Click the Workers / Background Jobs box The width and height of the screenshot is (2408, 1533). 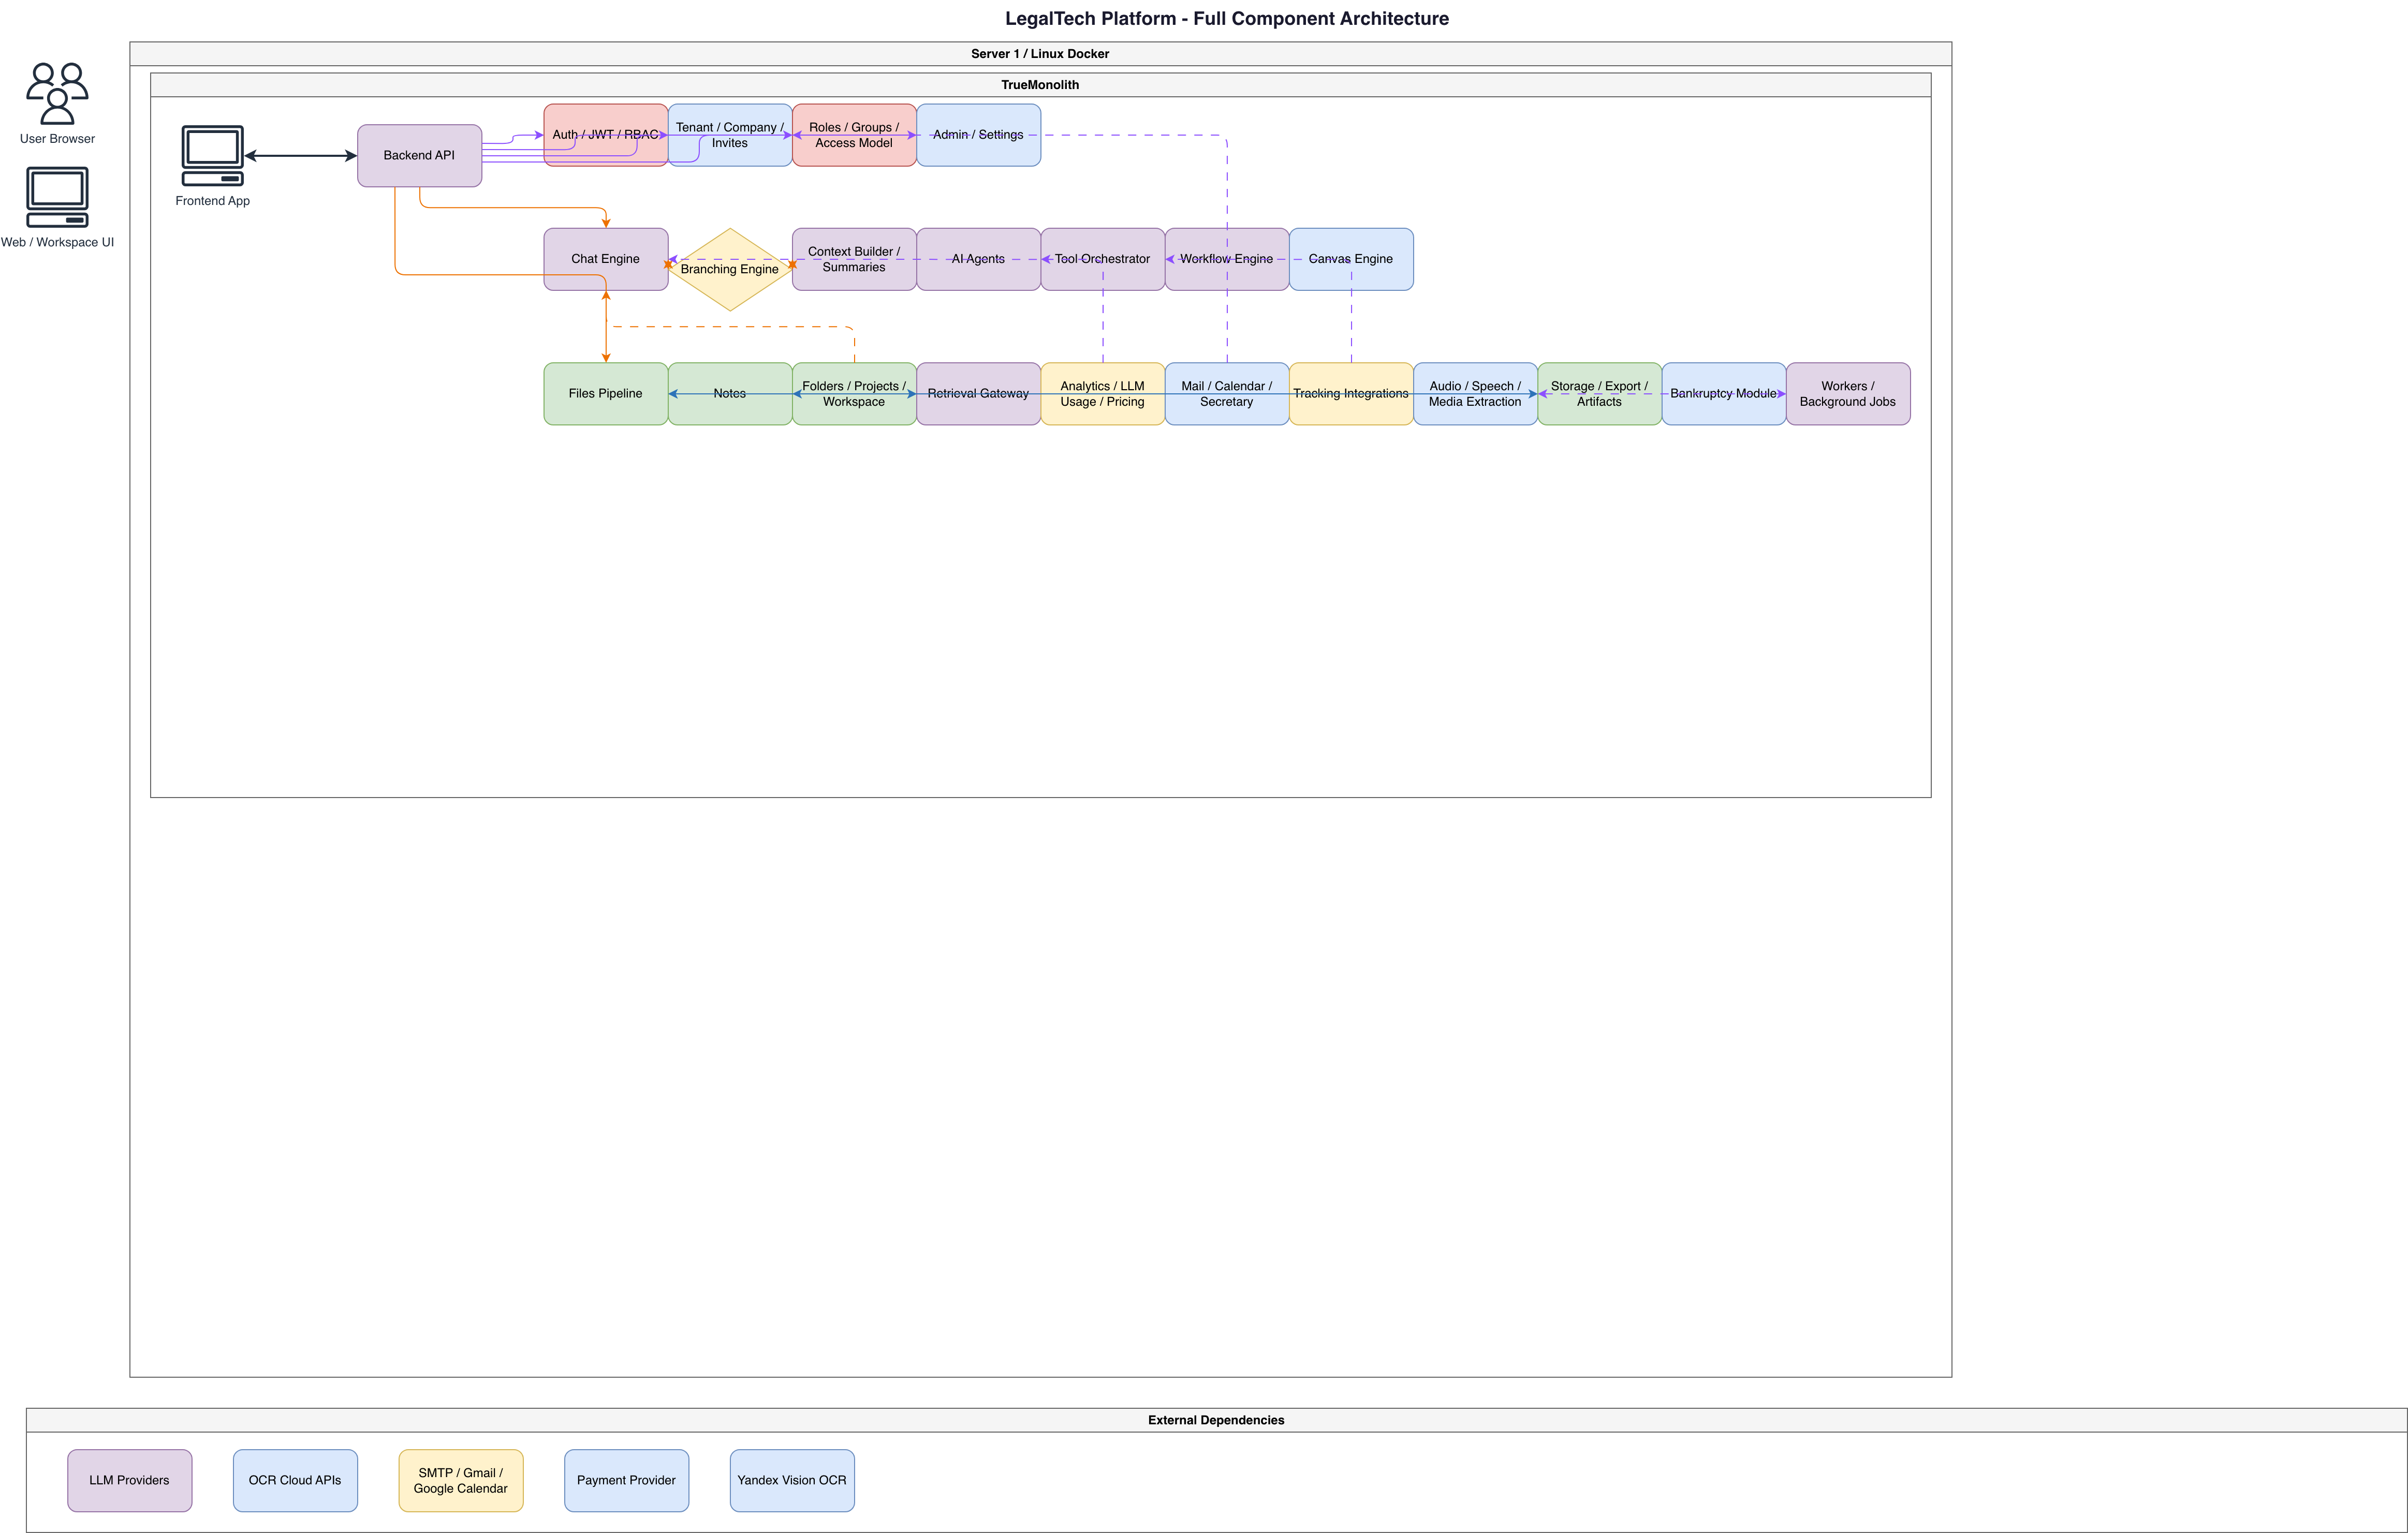1848,394
